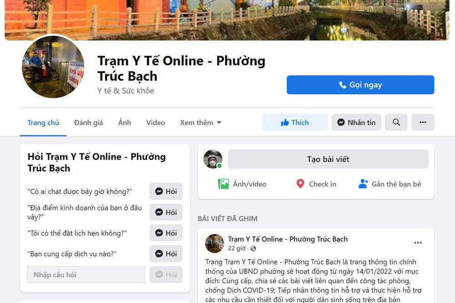Add a photo via the Ảnh/video icon
Viewport: 455px width, 303px height.
point(223,184)
